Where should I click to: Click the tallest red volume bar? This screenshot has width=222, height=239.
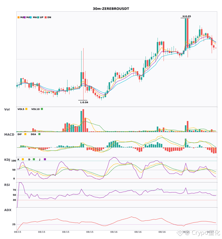[x=83, y=121]
